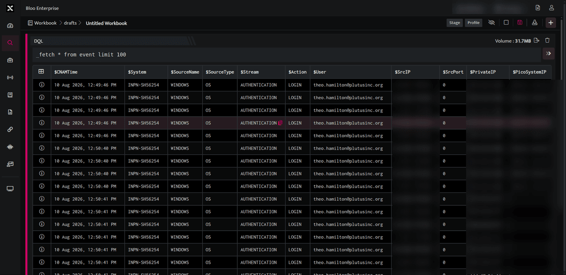Open the link chain sidebar icon
The image size is (566, 275).
10,129
